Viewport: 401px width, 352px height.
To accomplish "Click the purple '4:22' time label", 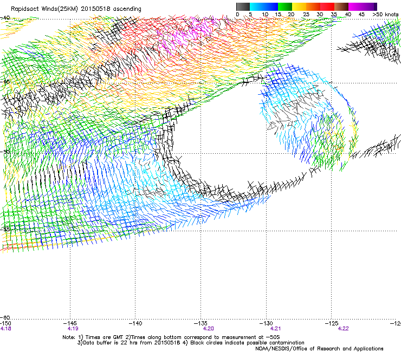I will [343, 329].
